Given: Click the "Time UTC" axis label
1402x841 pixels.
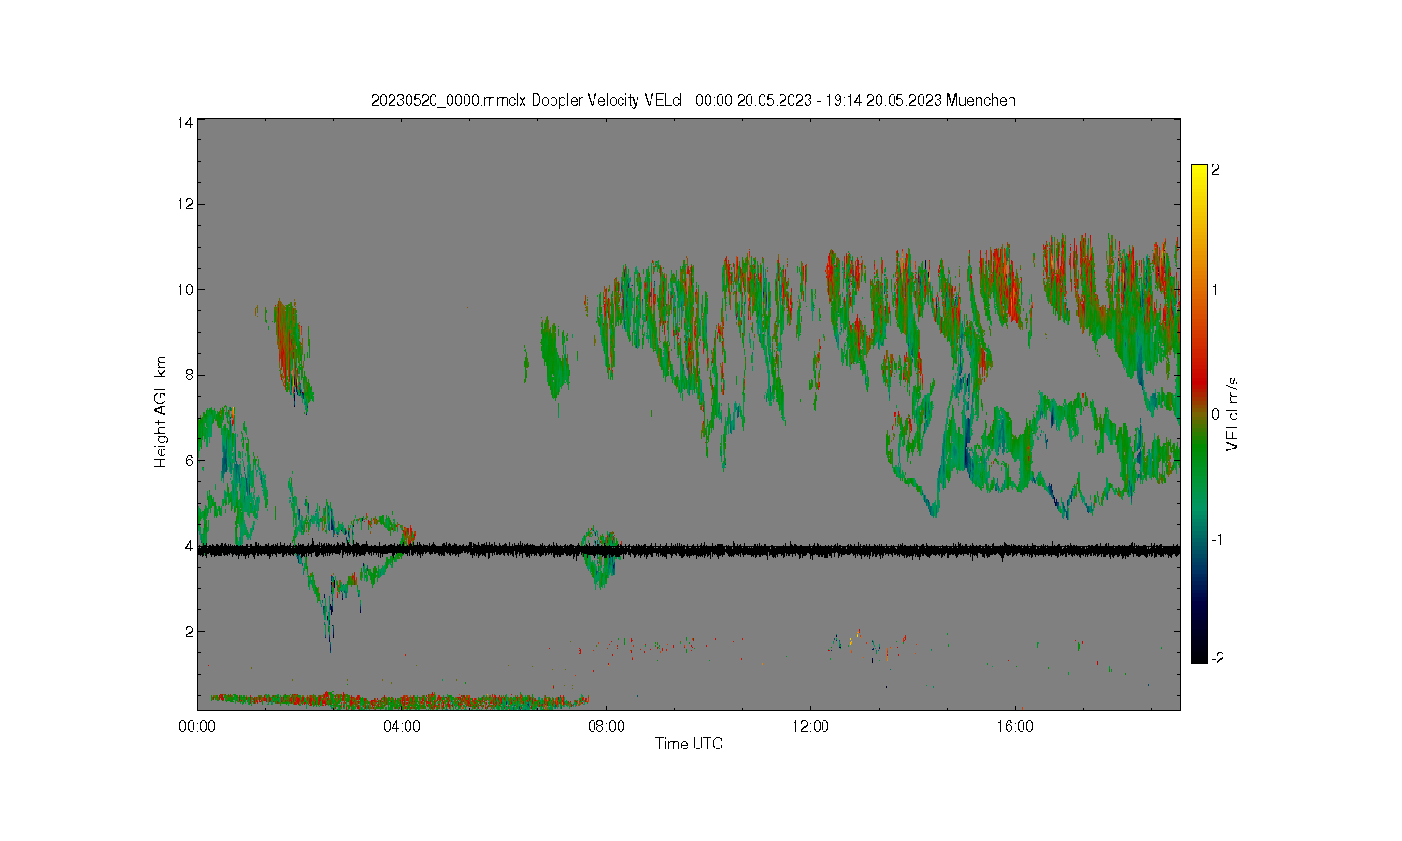Looking at the screenshot, I should point(689,744).
